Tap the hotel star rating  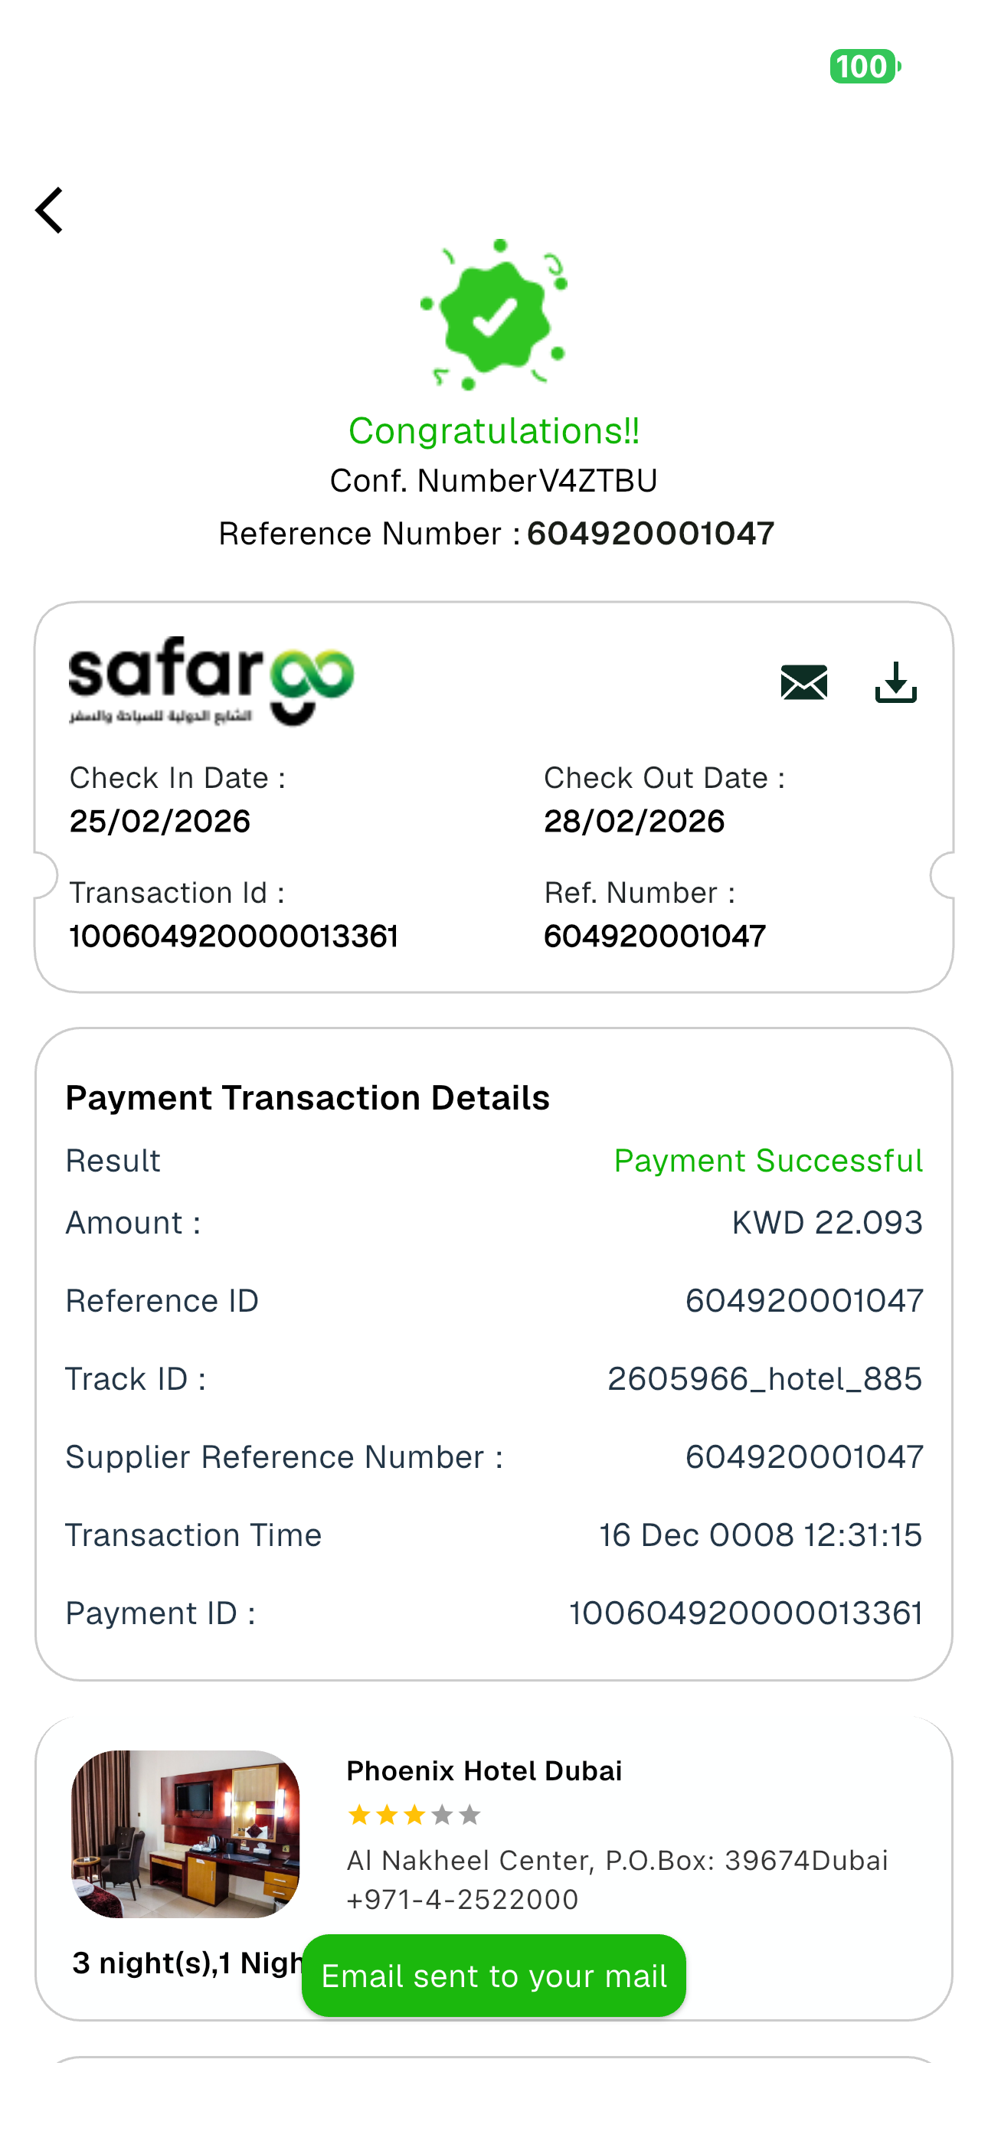click(414, 1814)
